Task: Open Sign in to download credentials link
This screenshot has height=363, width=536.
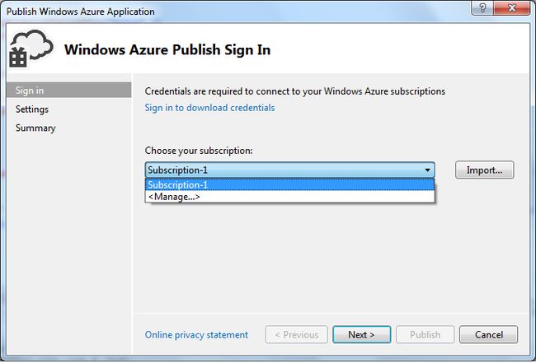Action: pos(209,108)
